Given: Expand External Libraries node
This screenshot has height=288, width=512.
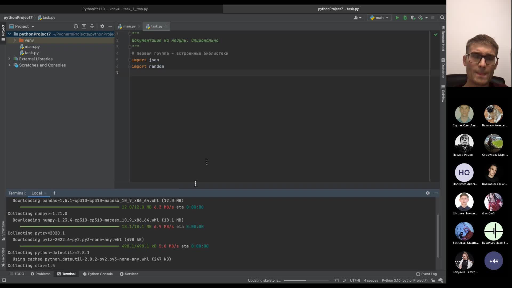Looking at the screenshot, I should pyautogui.click(x=9, y=59).
